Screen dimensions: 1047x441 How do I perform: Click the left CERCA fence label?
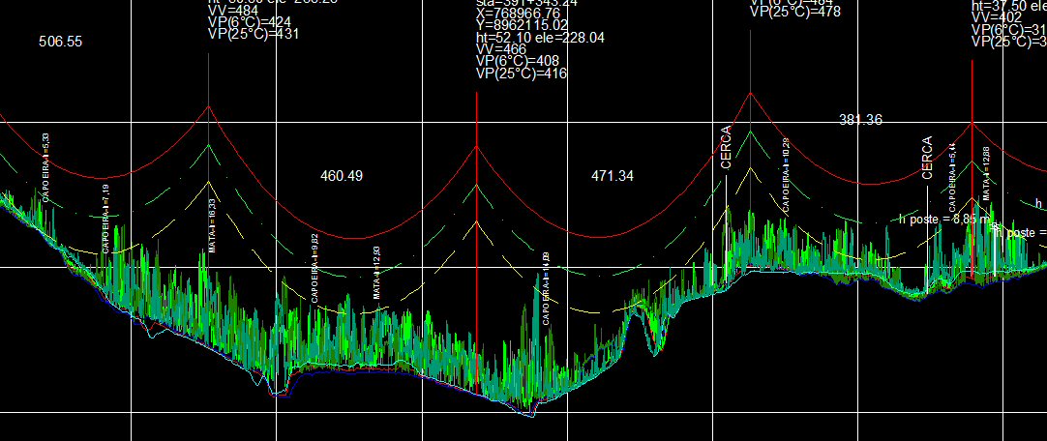pyautogui.click(x=727, y=147)
